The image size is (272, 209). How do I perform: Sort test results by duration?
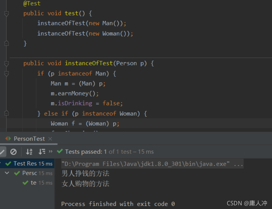tap(42, 152)
